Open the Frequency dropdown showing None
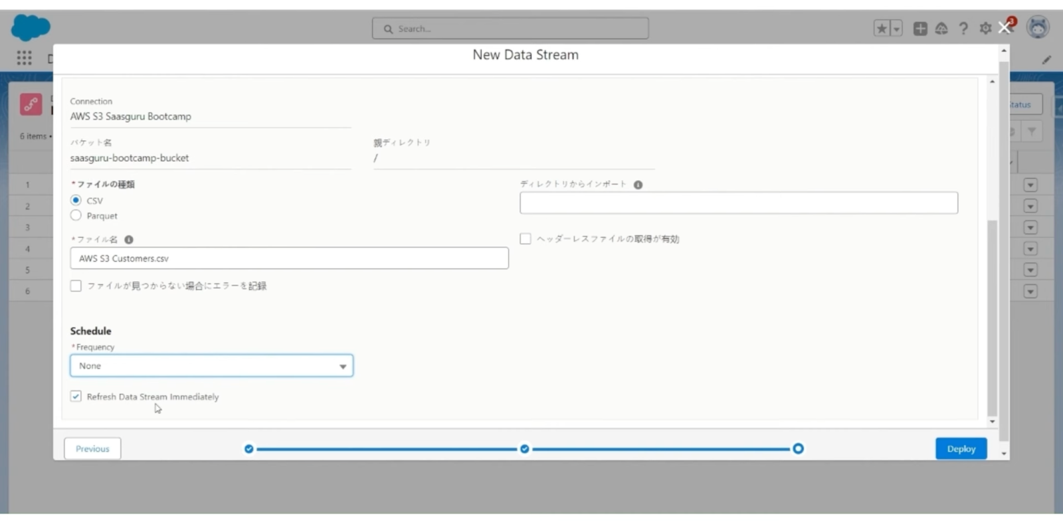This screenshot has width=1063, height=522. pyautogui.click(x=211, y=366)
